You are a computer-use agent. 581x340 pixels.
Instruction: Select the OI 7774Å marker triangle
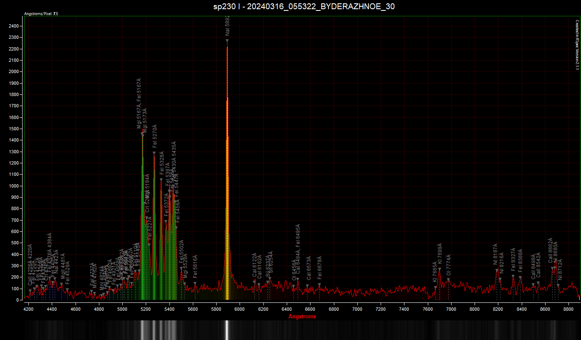pos(449,280)
